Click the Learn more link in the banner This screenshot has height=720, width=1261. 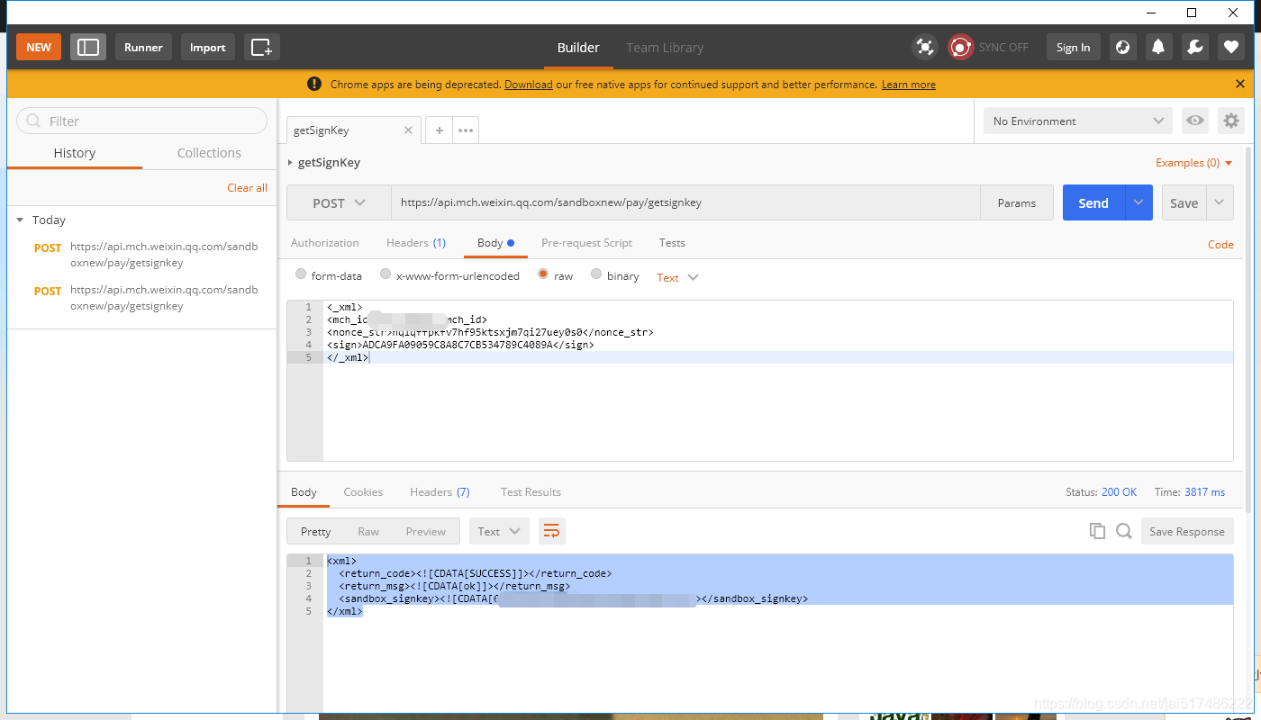909,85
